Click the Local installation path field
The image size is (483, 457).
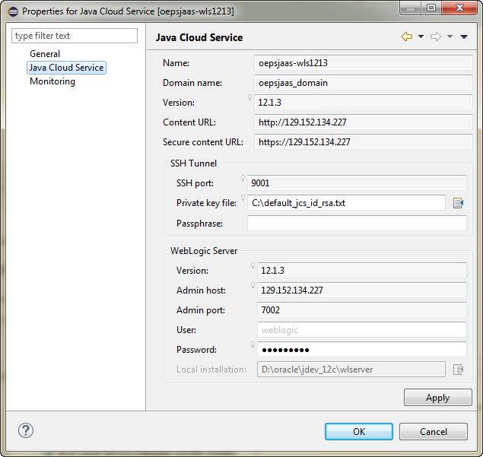pos(351,370)
